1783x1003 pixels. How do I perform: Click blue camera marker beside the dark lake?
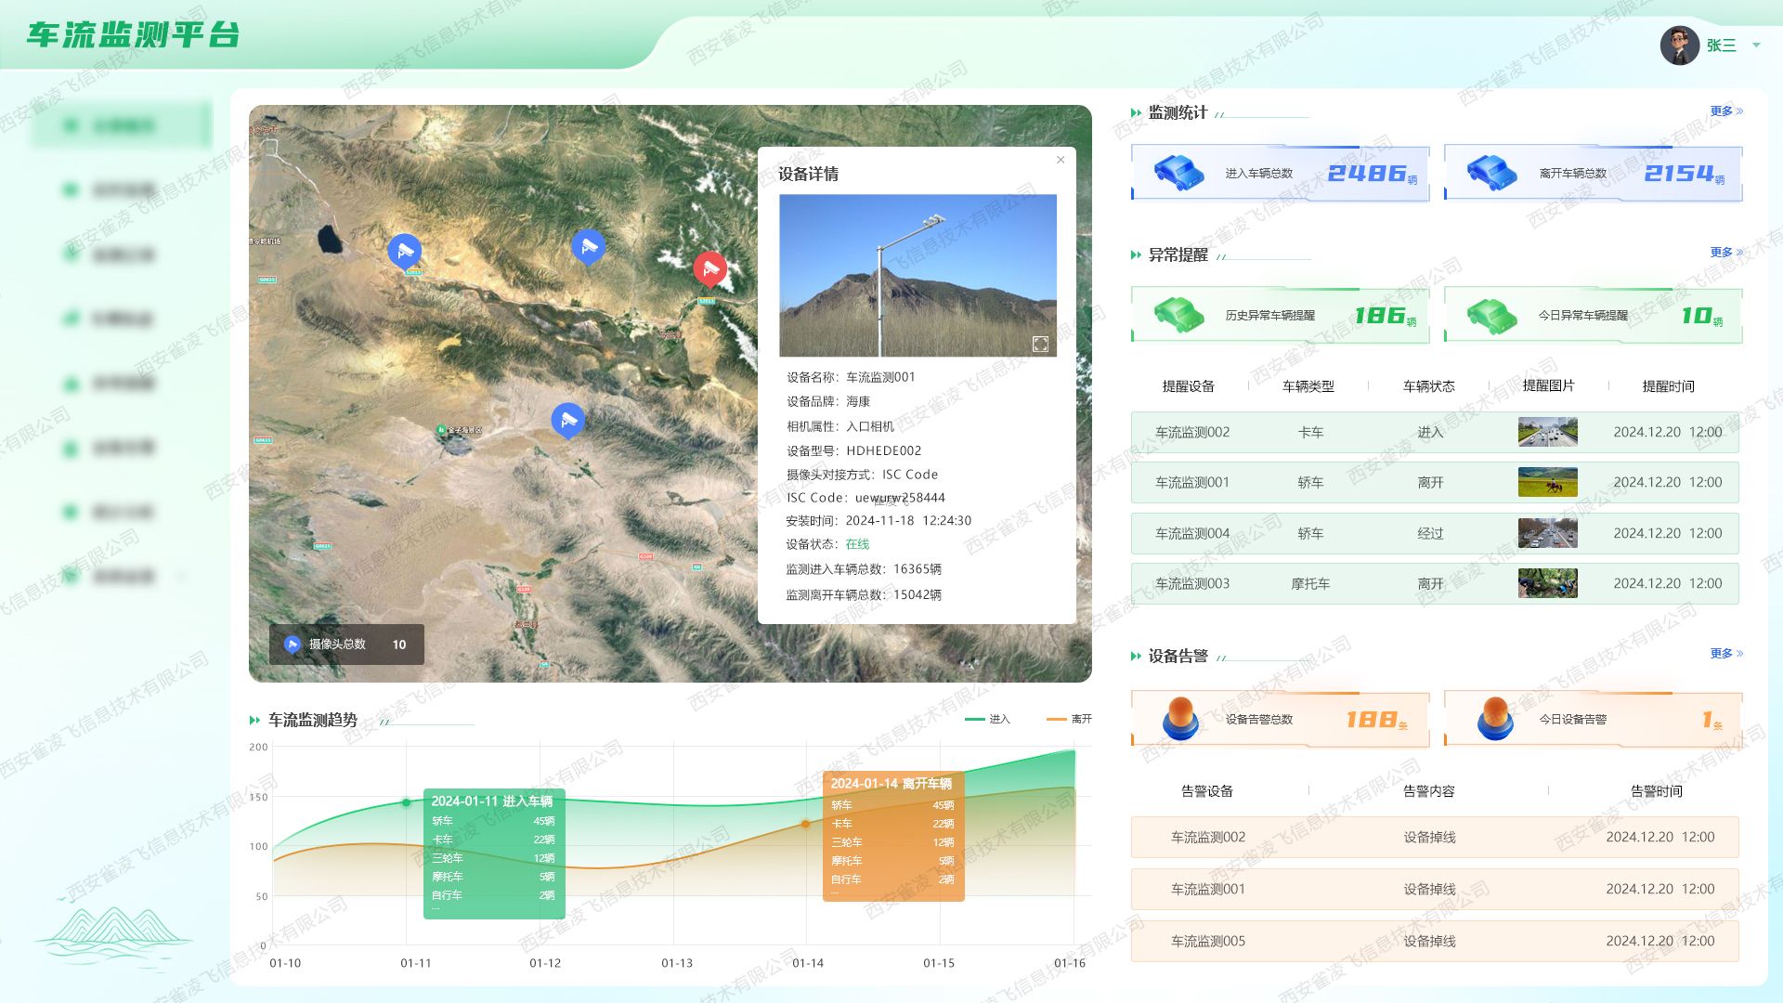(404, 250)
